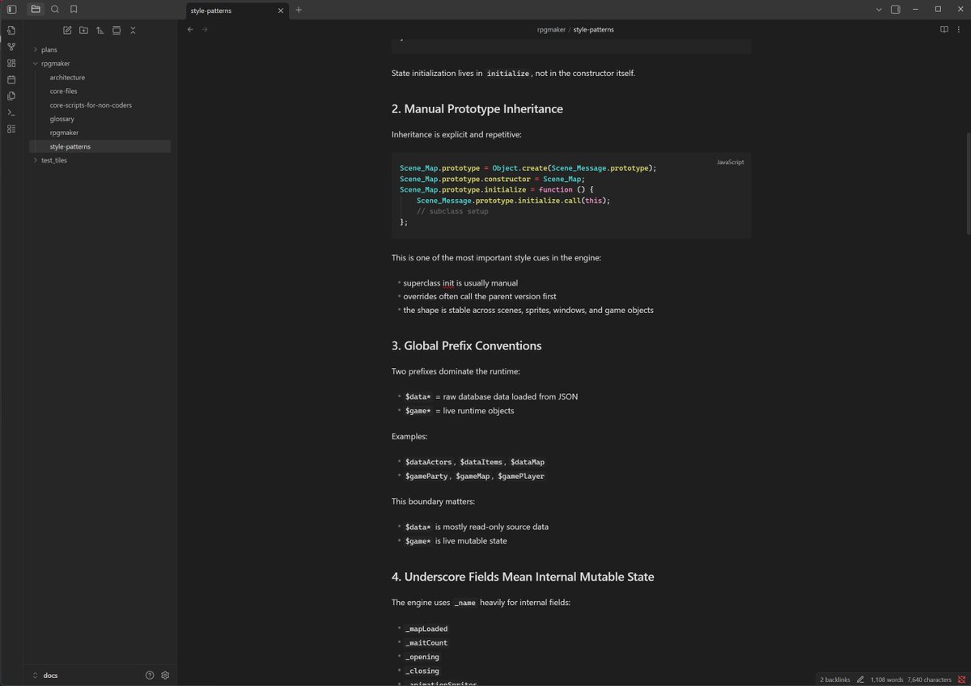The height and width of the screenshot is (686, 971).
Task: Click the pencil editing mode status icon
Action: (x=860, y=680)
